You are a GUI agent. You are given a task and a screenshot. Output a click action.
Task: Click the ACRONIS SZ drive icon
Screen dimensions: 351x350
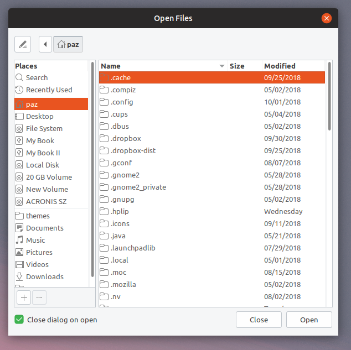pos(19,202)
